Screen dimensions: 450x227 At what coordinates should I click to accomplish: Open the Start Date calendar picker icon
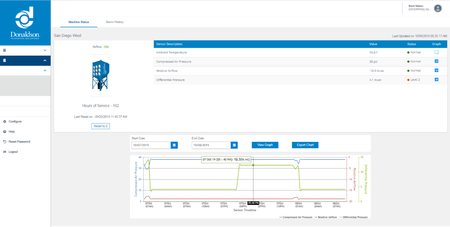[x=174, y=145]
